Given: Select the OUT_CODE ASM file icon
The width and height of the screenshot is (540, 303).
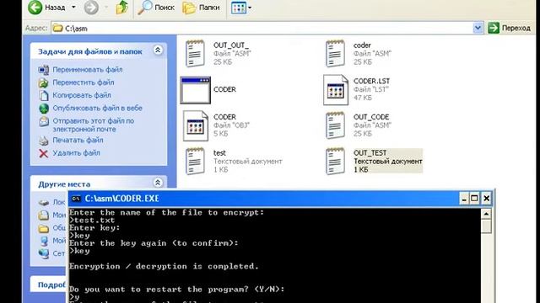Looking at the screenshot, I should (x=335, y=125).
